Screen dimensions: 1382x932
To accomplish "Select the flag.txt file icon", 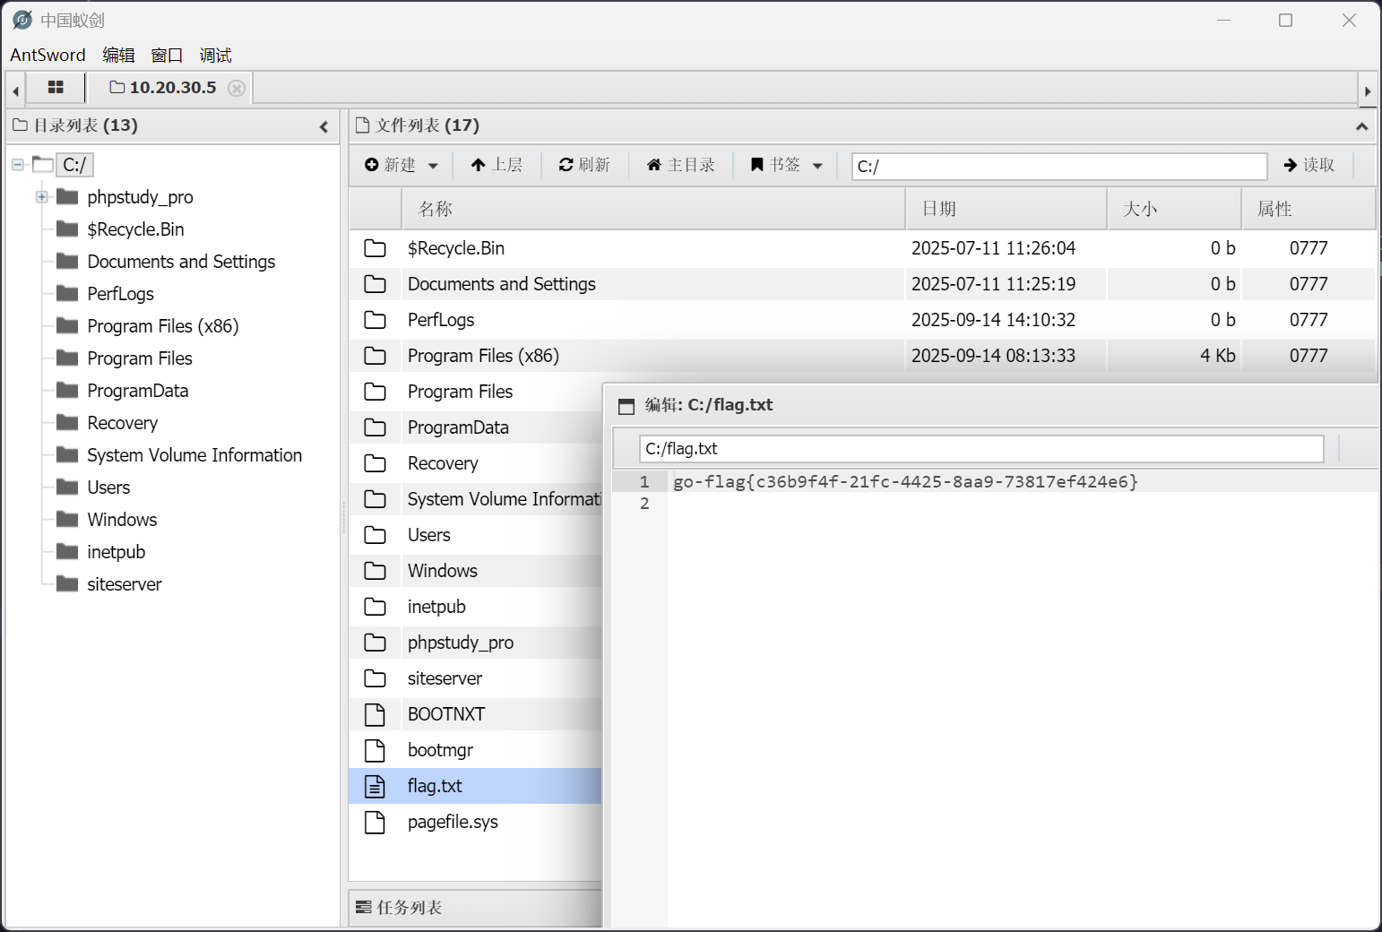I will (x=375, y=786).
